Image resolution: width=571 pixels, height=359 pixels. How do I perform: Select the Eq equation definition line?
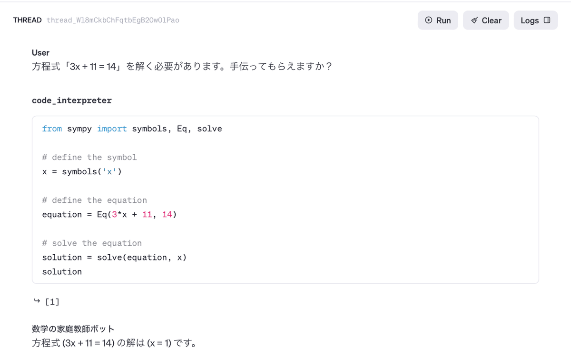(109, 214)
